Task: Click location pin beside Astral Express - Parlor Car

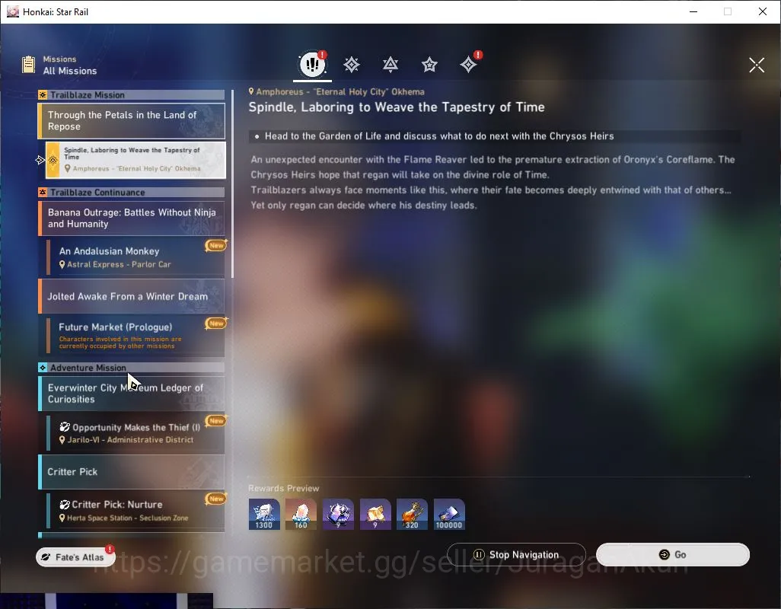Action: [x=62, y=264]
